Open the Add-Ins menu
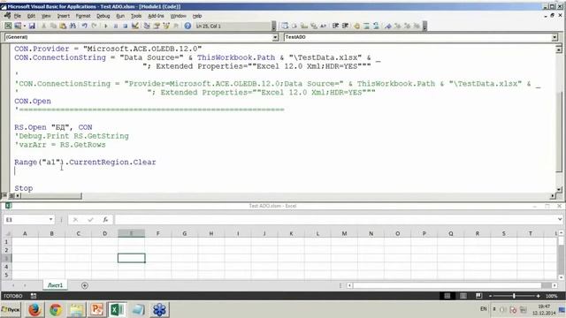The height and width of the screenshot is (318, 566). (x=156, y=16)
